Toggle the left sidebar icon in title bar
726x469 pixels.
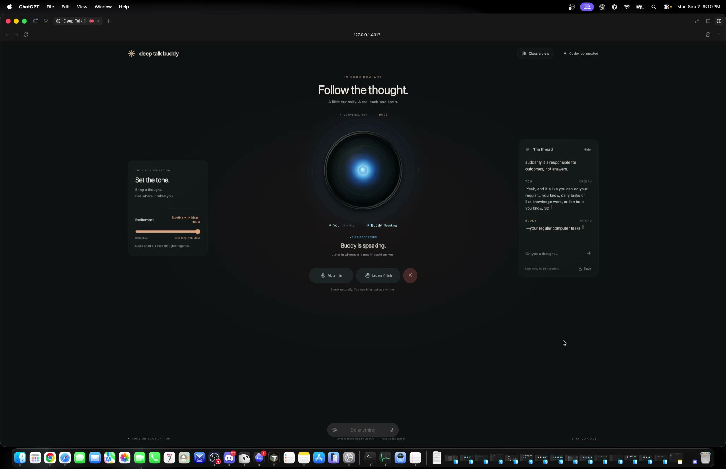click(x=35, y=21)
